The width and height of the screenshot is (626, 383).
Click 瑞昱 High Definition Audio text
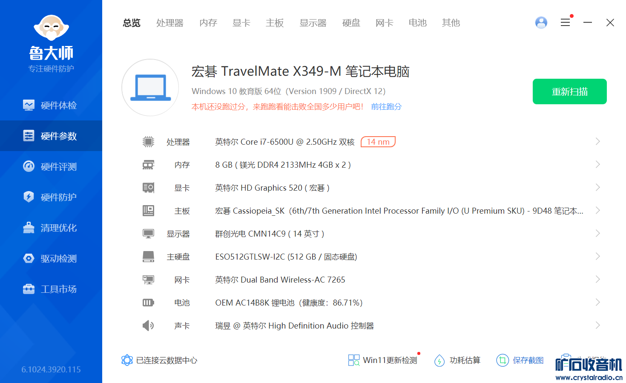click(x=295, y=326)
